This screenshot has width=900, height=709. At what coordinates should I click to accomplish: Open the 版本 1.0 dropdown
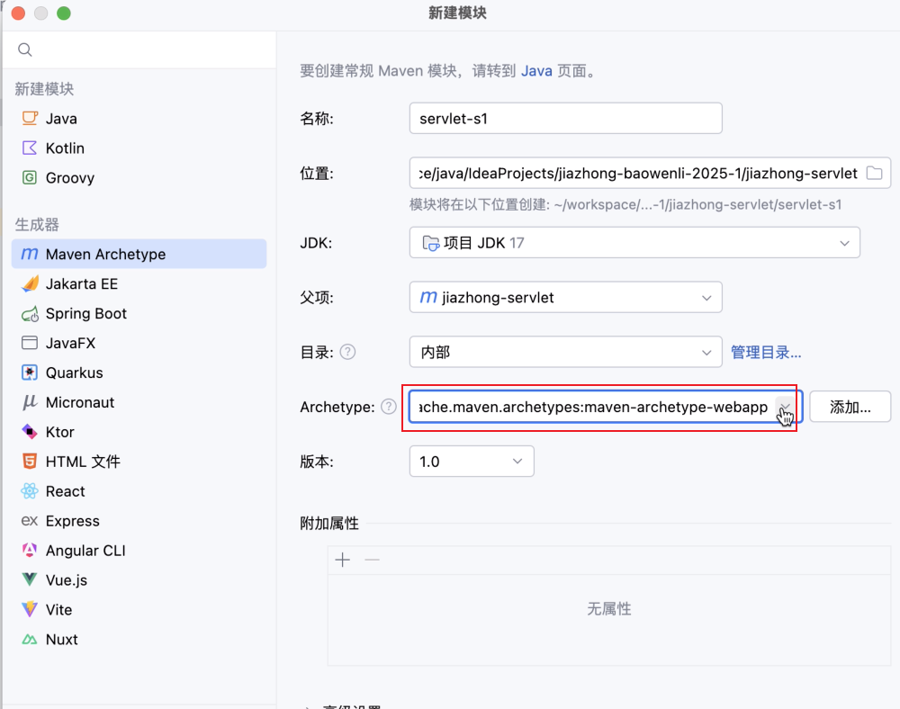[x=472, y=462]
